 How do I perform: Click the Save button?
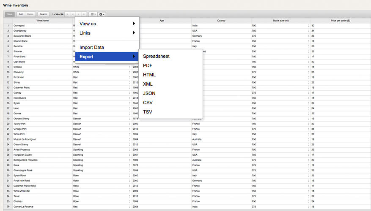(x=10, y=14)
